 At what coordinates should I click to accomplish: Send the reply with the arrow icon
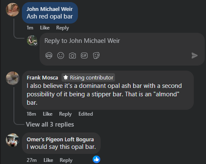[195, 56]
